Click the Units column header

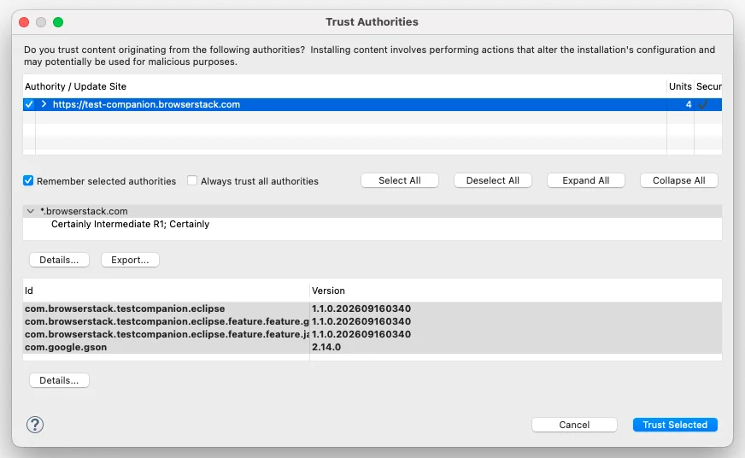[x=680, y=86]
